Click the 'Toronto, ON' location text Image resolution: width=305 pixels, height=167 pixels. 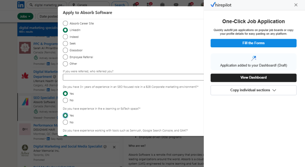click(x=41, y=155)
